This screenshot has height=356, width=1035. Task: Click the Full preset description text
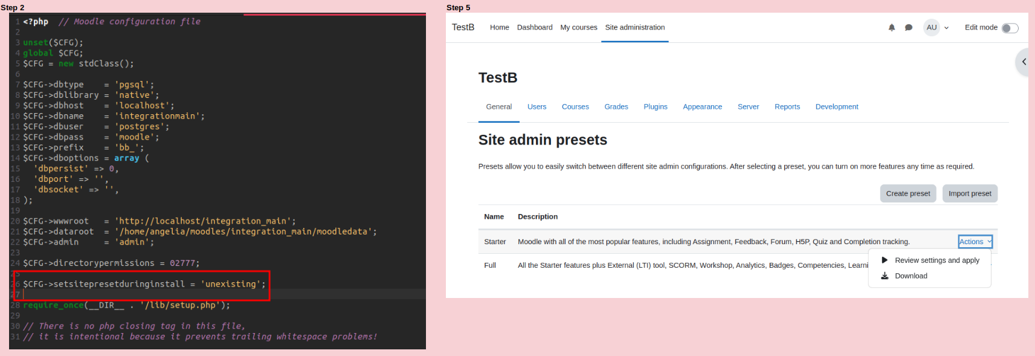tap(692, 265)
